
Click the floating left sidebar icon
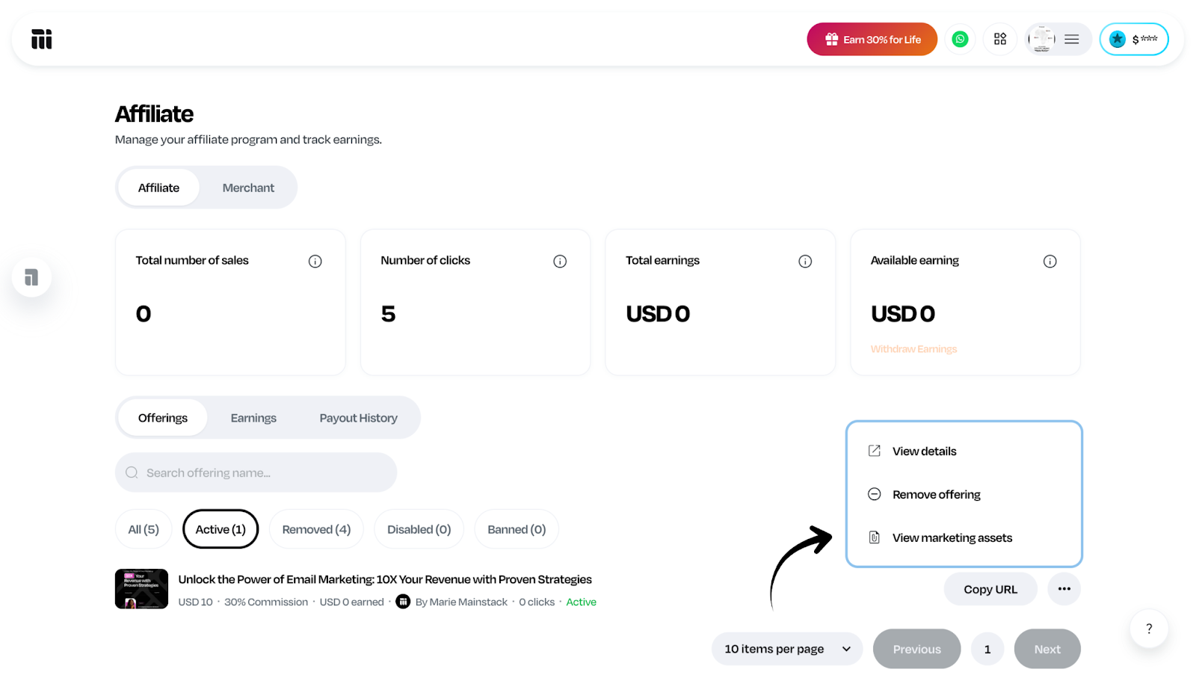(x=31, y=277)
